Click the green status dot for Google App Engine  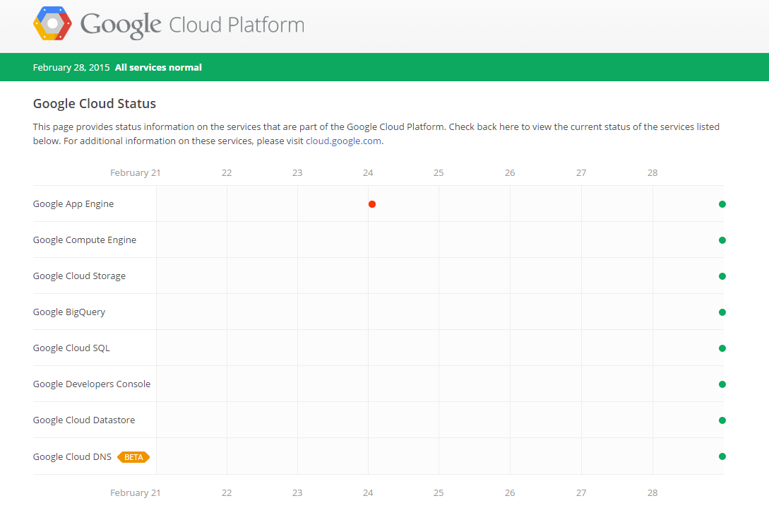(722, 204)
